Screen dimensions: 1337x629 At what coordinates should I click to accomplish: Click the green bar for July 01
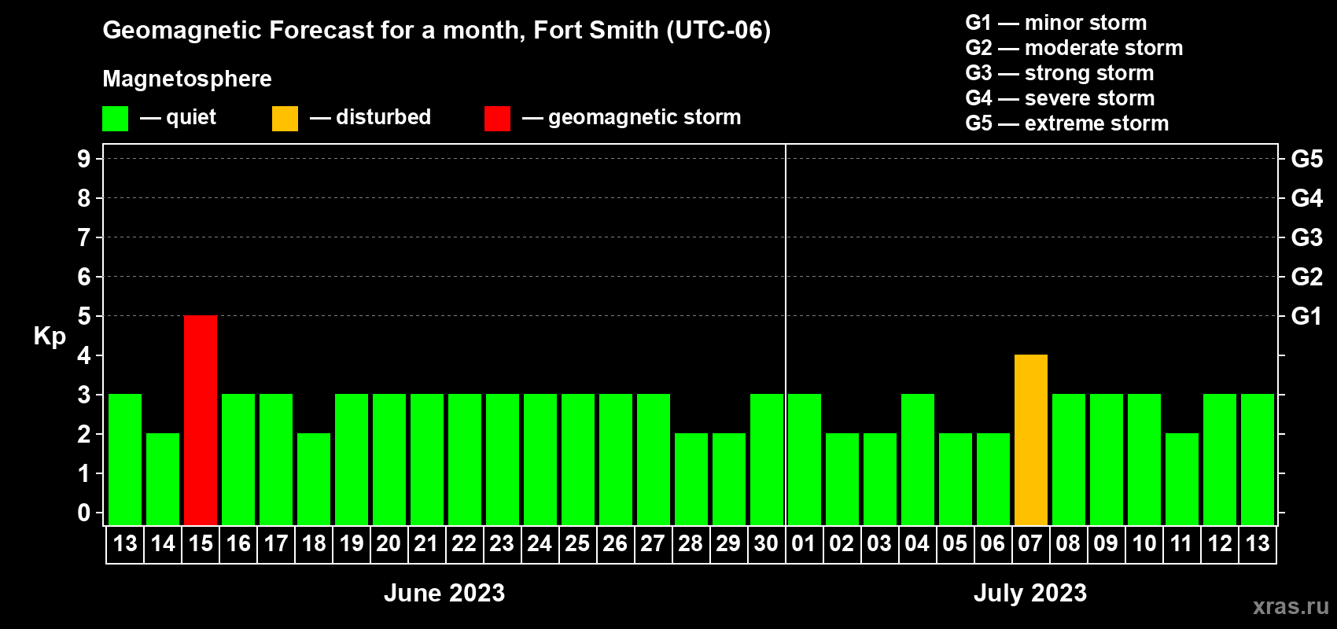coord(805,459)
